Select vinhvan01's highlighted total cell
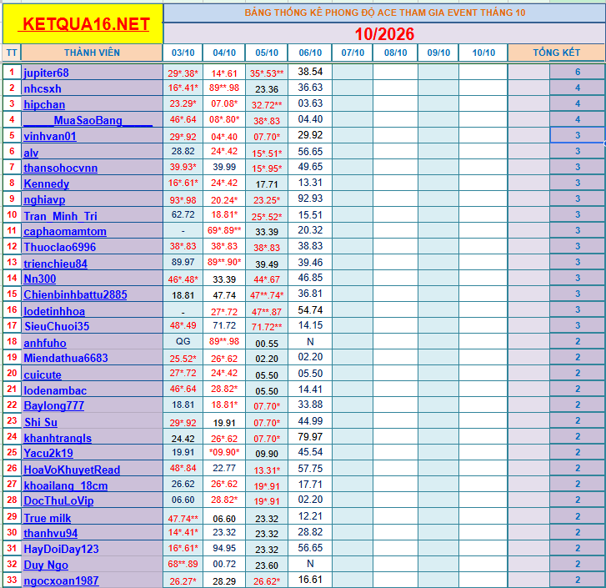This screenshot has width=606, height=588. coord(578,135)
